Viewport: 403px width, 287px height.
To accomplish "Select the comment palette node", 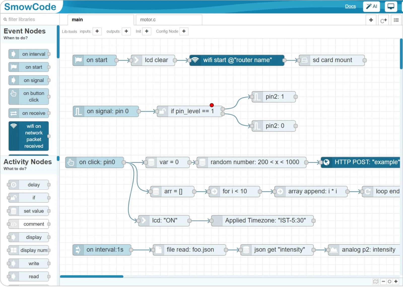I will point(29,224).
